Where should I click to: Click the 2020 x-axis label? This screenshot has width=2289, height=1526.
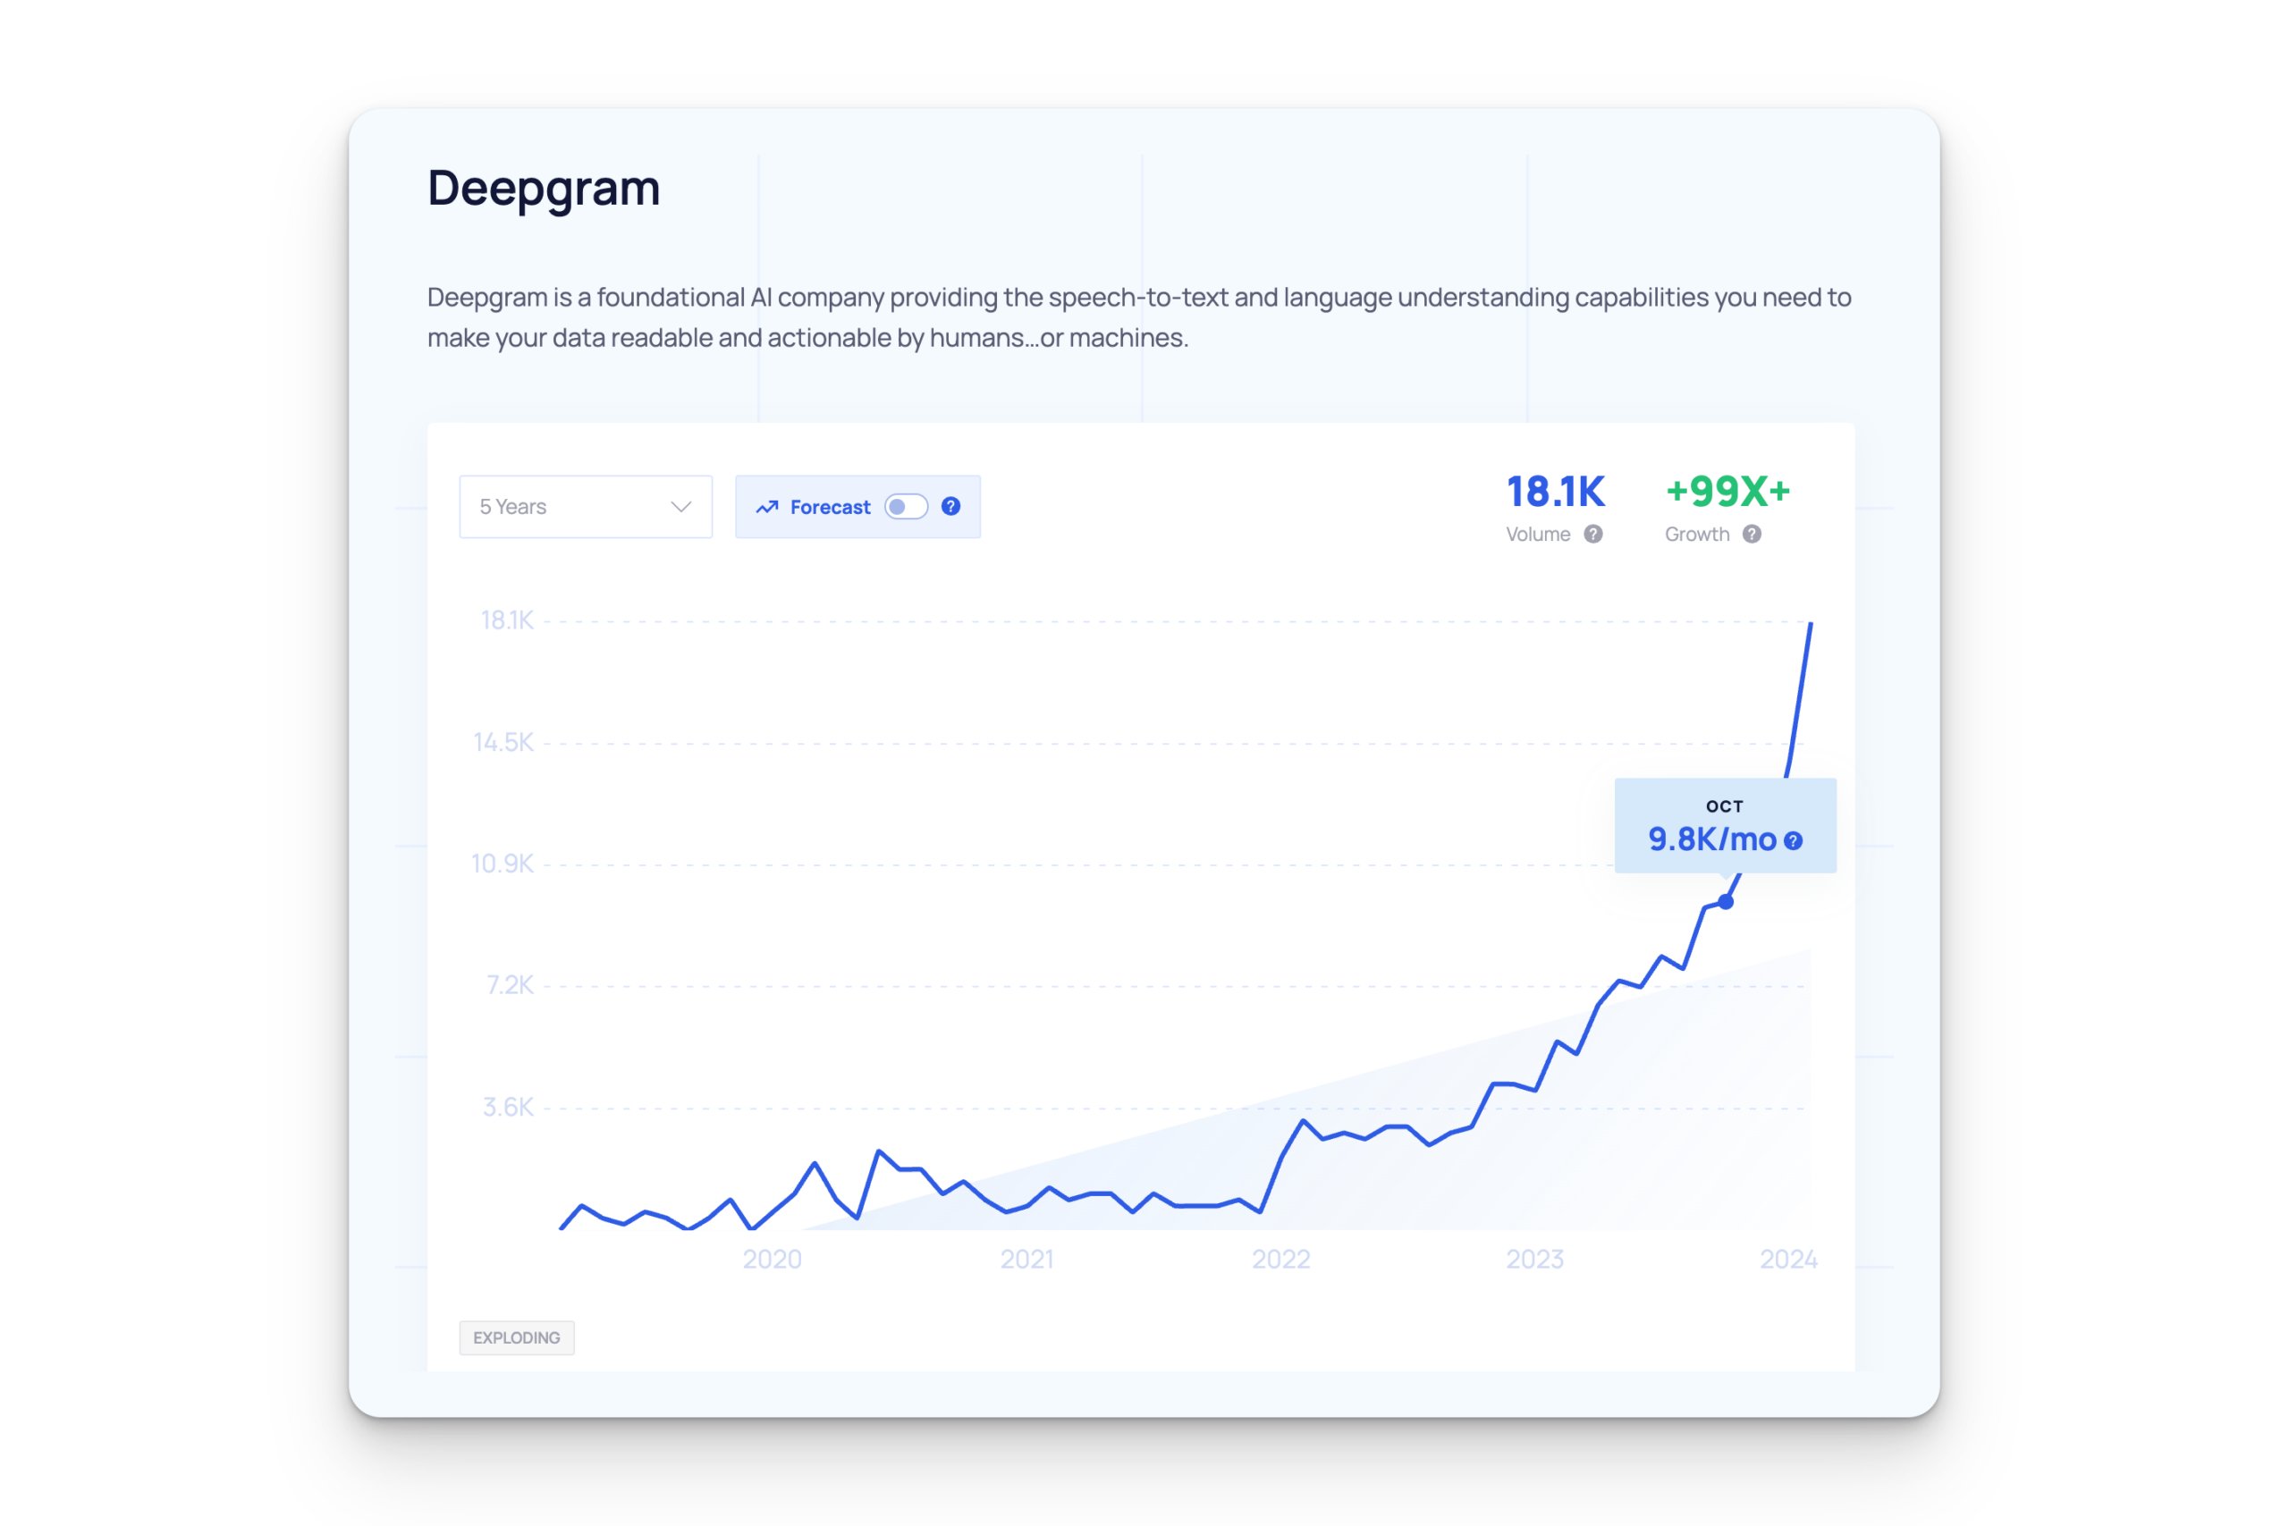[773, 1260]
